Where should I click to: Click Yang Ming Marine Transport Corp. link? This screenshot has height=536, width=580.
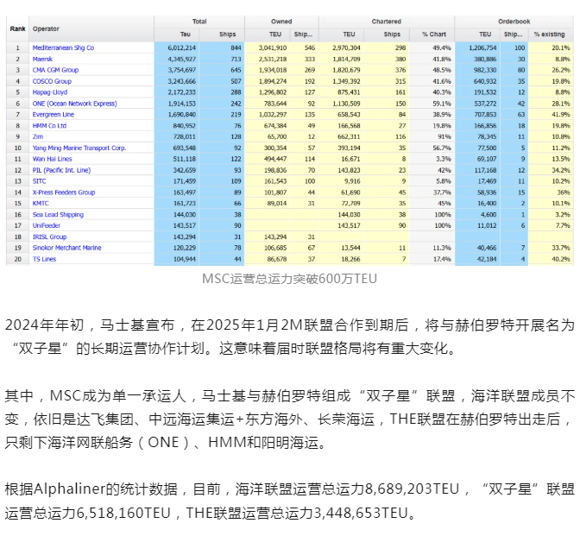click(x=79, y=148)
